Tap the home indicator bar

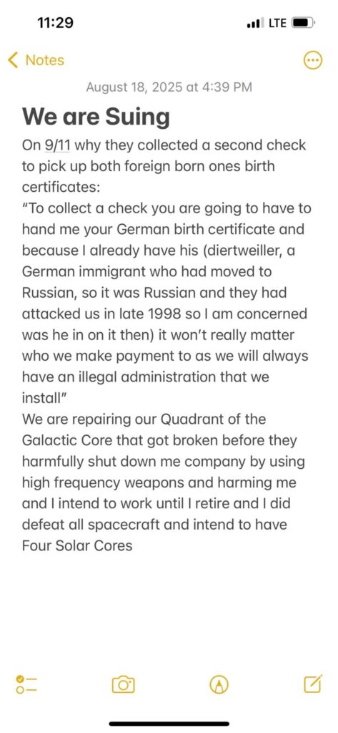169,724
